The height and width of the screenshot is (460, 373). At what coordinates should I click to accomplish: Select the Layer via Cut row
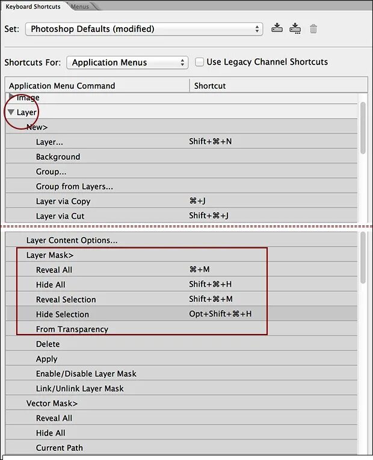181,216
